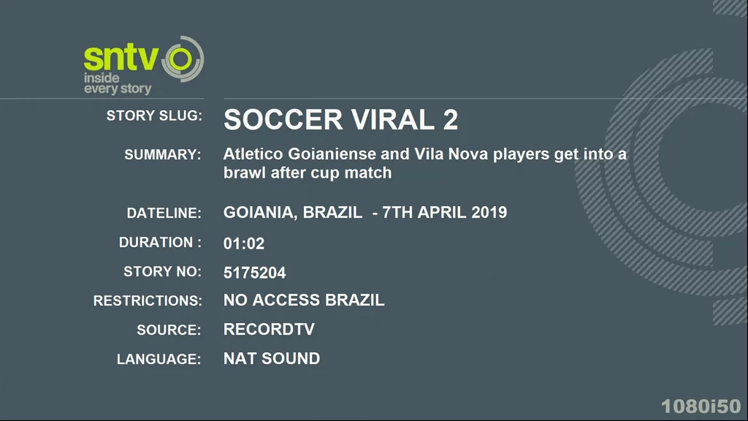Select the RECORDTV source value

pos(269,330)
